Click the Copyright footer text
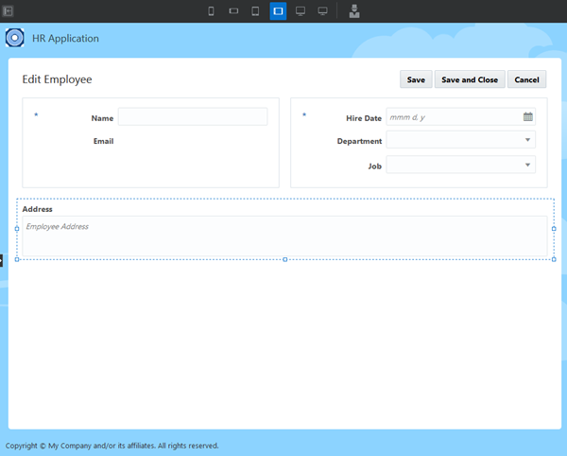The width and height of the screenshot is (567, 456). click(112, 446)
